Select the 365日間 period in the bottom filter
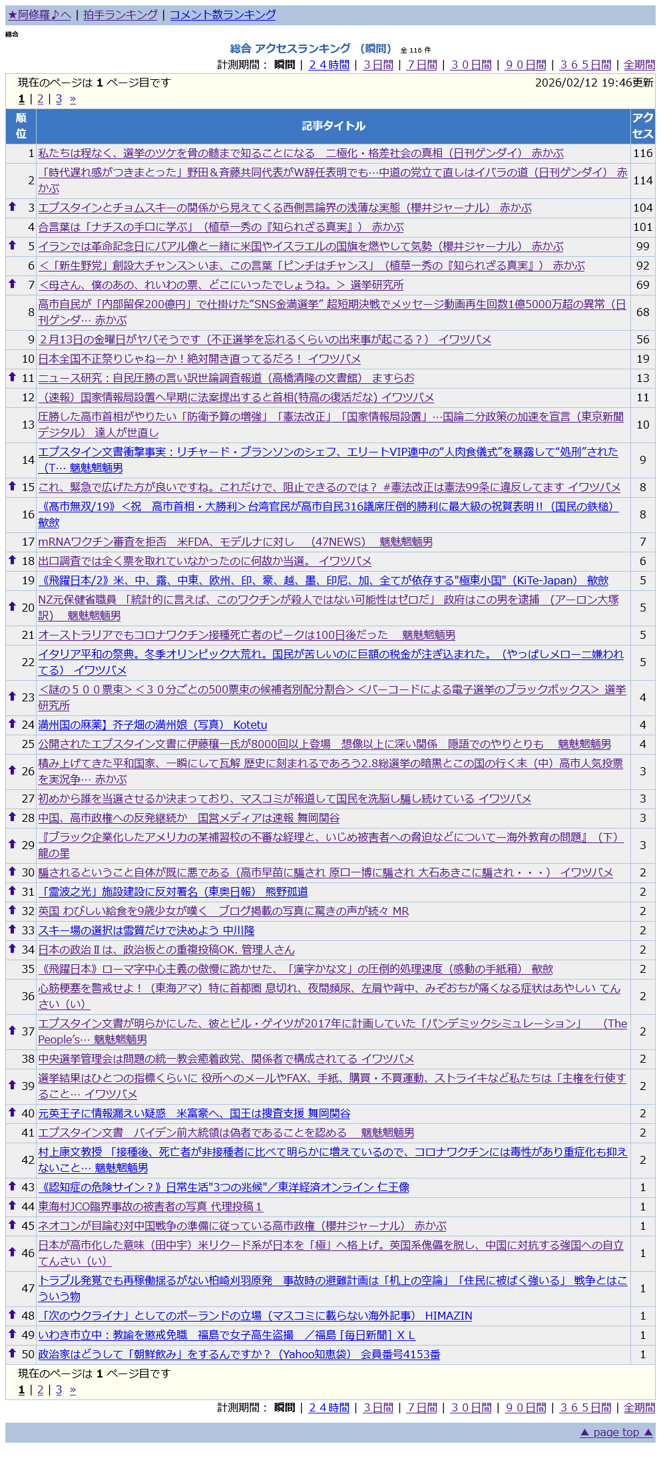Image resolution: width=661 pixels, height=1464 pixels. coord(585,1407)
